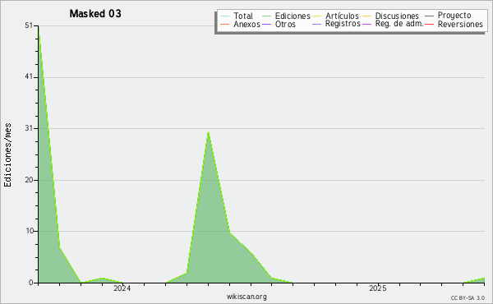Click the purple Otros line swatch

click(x=266, y=24)
